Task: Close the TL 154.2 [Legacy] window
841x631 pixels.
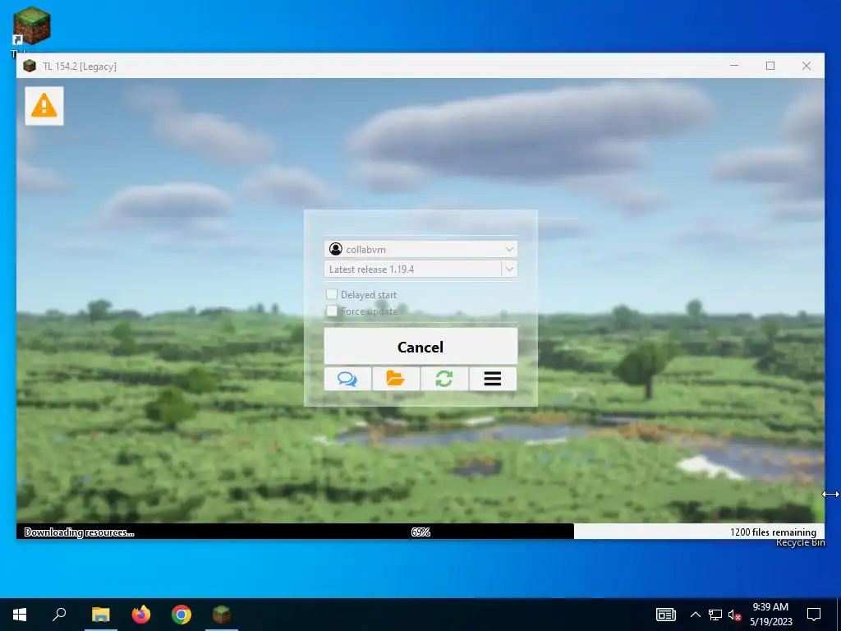Action: point(807,66)
